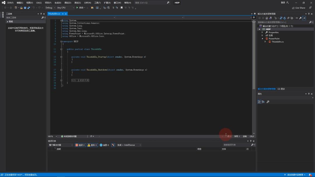315x177 pixels.
Task: Toggle the Warnings filter in the error list
Action: 92,145
